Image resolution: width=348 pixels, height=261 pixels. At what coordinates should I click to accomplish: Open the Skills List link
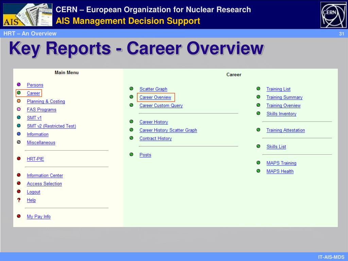pyautogui.click(x=276, y=146)
